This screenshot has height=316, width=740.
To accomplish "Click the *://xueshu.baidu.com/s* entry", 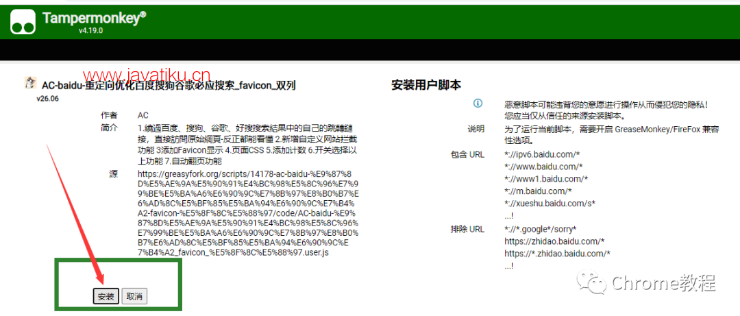I will (x=550, y=204).
